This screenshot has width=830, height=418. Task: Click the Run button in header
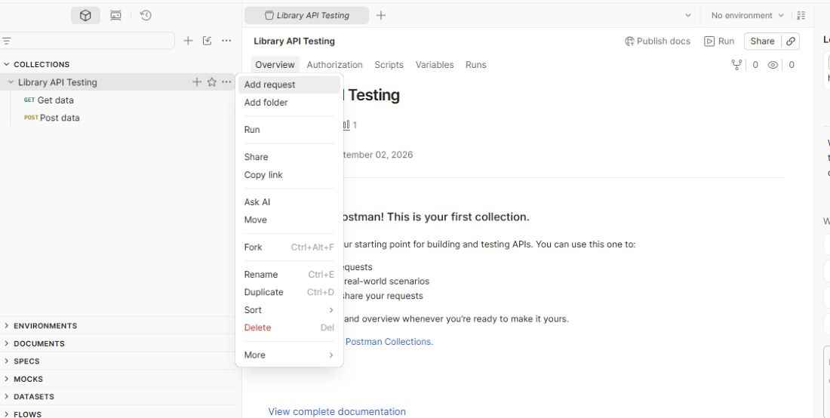point(719,41)
